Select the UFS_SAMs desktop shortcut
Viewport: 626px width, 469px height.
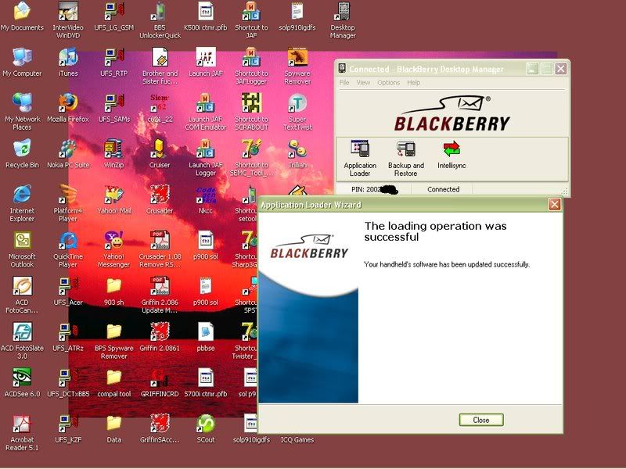(113, 109)
